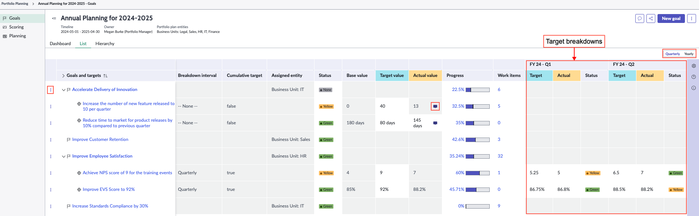Image resolution: width=699 pixels, height=216 pixels.
Task: Open the comment icon on 13 actual value
Action: click(x=435, y=106)
